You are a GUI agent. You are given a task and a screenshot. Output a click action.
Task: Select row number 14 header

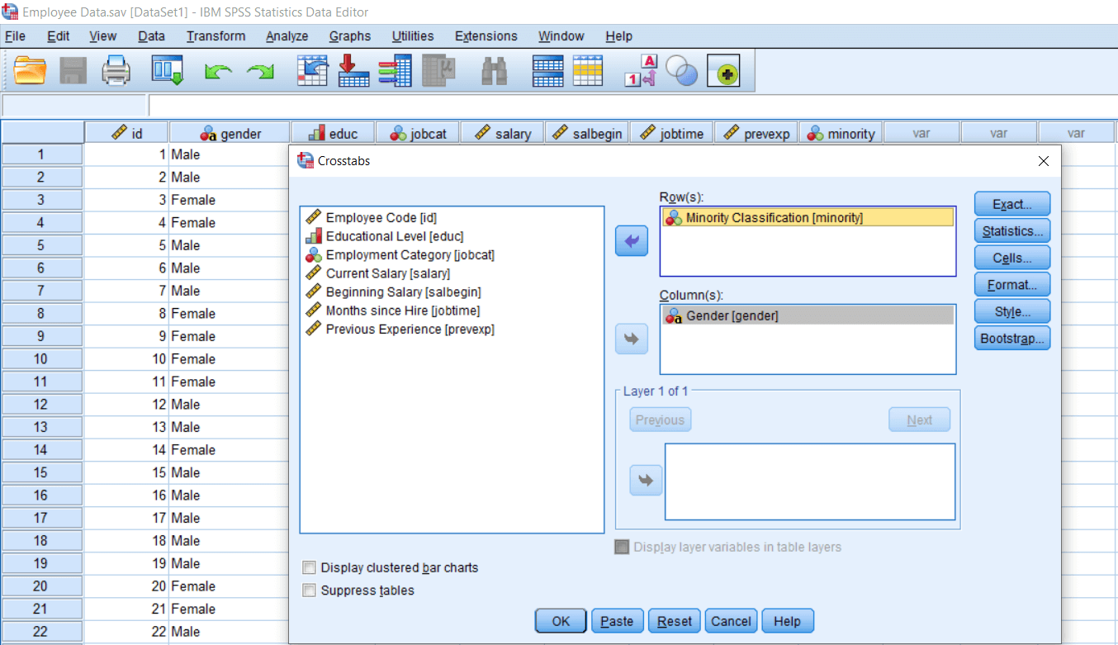(x=41, y=450)
